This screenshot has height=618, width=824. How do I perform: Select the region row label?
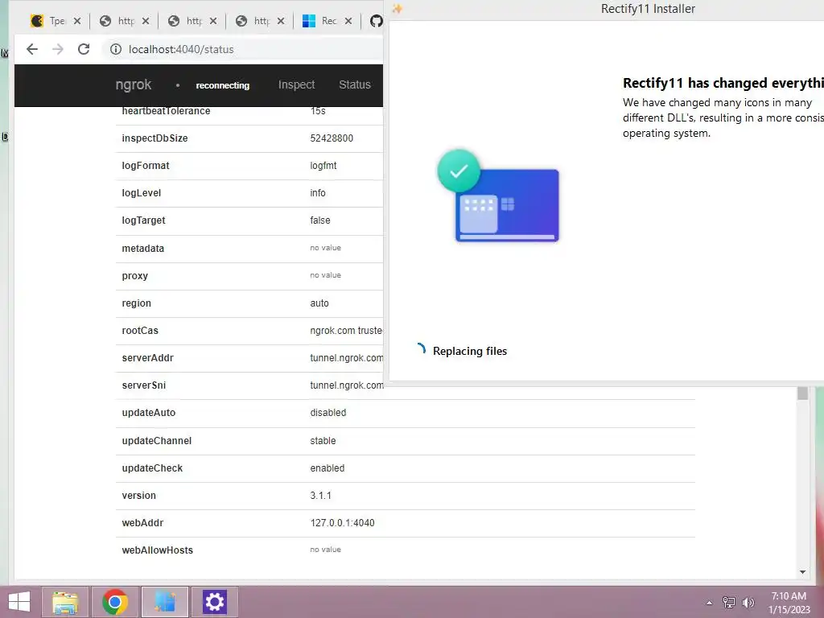click(137, 303)
